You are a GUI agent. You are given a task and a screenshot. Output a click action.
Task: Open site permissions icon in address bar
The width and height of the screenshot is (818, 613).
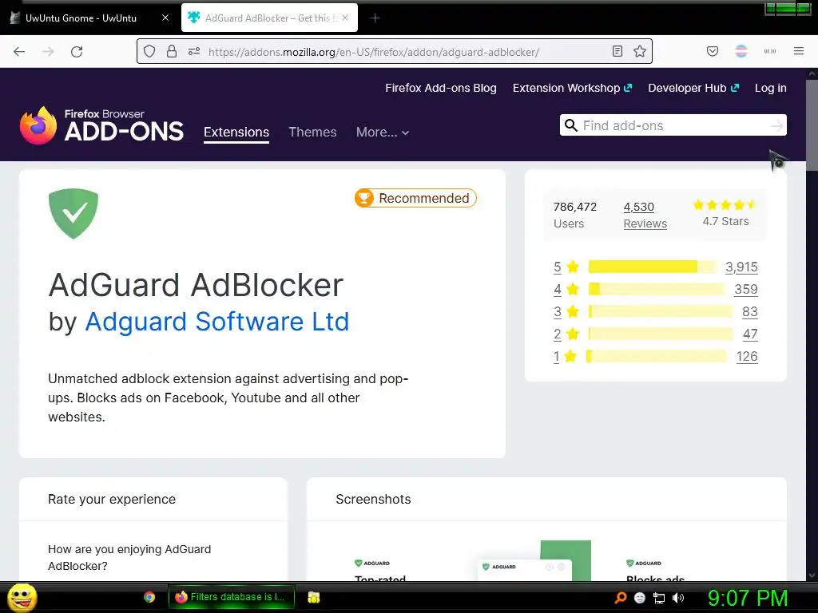pos(194,51)
